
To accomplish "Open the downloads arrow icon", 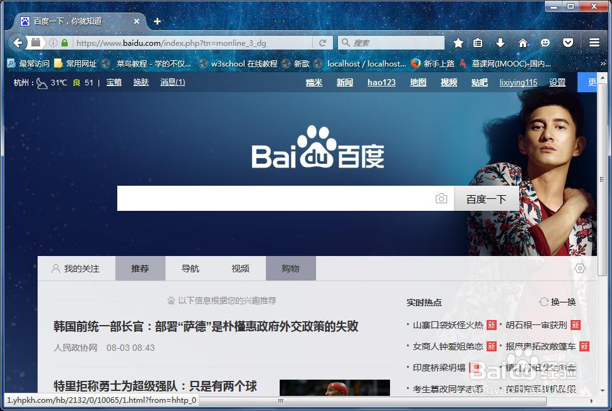I will [500, 43].
